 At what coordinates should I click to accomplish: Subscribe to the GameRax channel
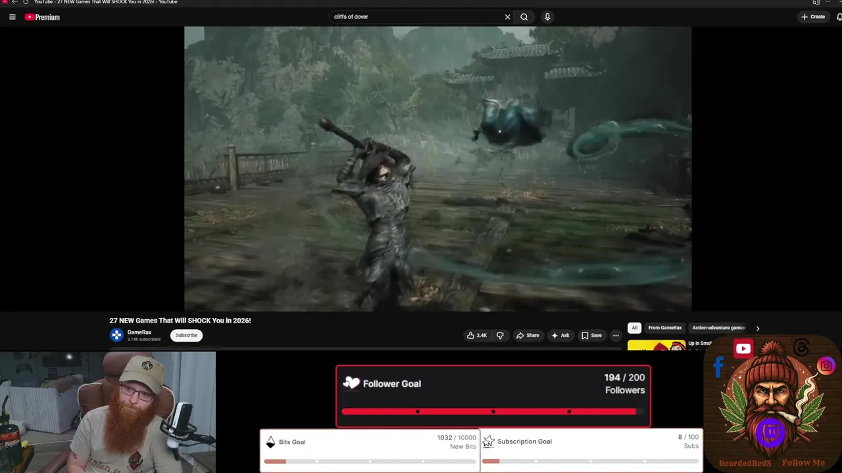pyautogui.click(x=186, y=335)
